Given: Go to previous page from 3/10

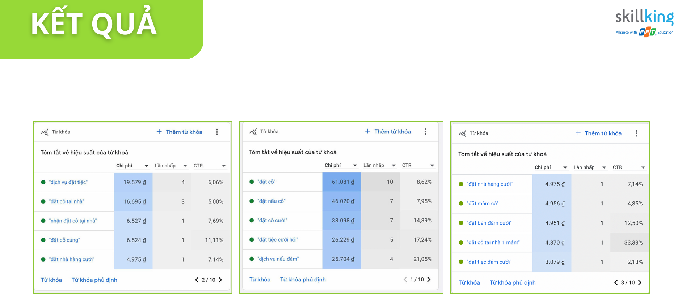Looking at the screenshot, I should click(616, 283).
